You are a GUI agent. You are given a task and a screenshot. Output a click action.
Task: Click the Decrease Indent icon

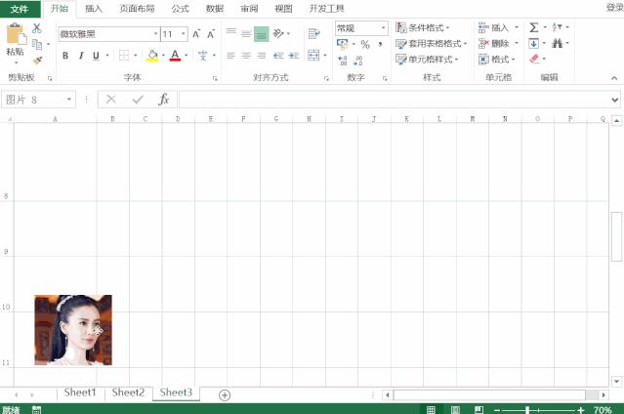coord(278,56)
